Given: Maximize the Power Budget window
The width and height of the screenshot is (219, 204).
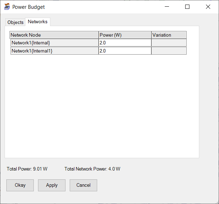Looking at the screenshot, I should [x=187, y=7].
